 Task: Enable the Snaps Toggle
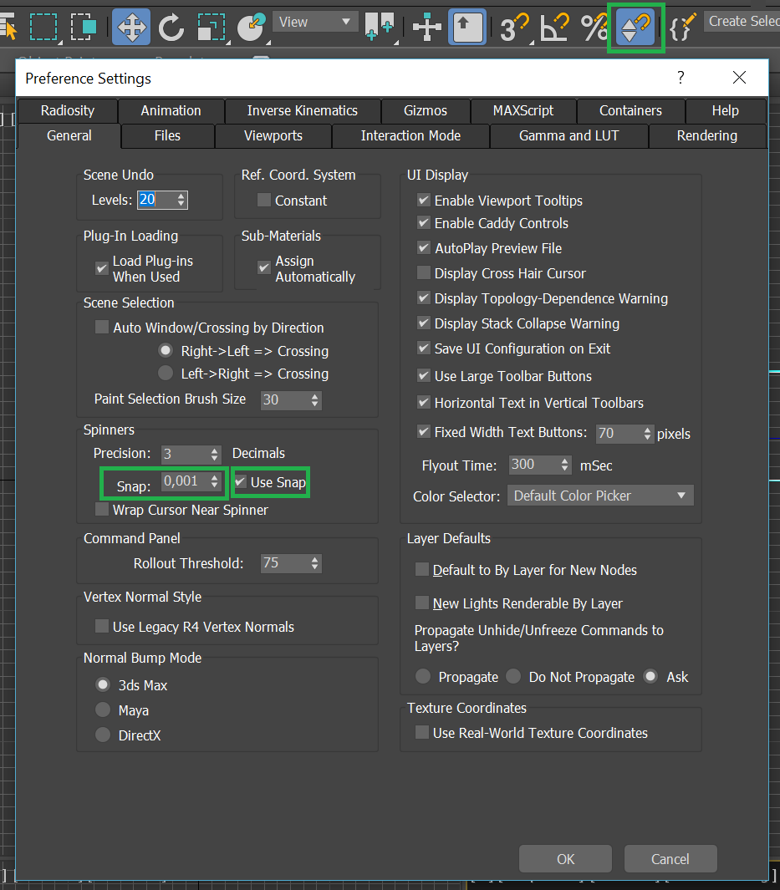pyautogui.click(x=513, y=27)
